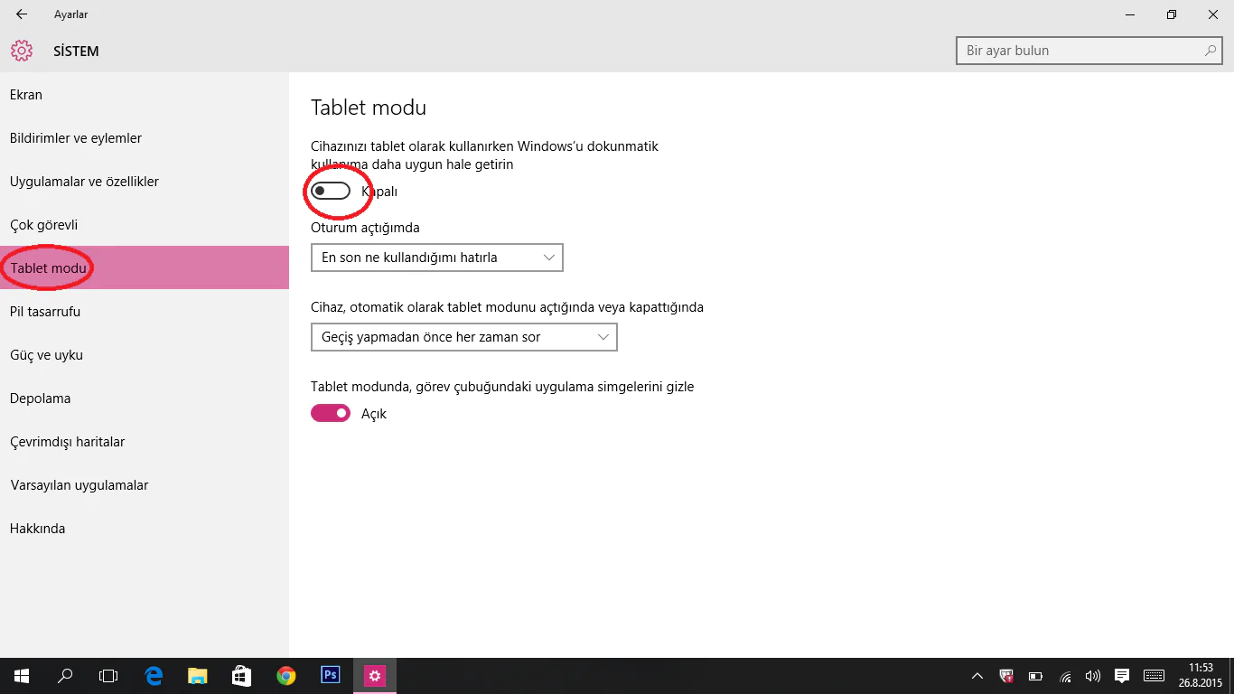This screenshot has width=1234, height=694.
Task: Open the Hakkında page
Action: (x=145, y=529)
